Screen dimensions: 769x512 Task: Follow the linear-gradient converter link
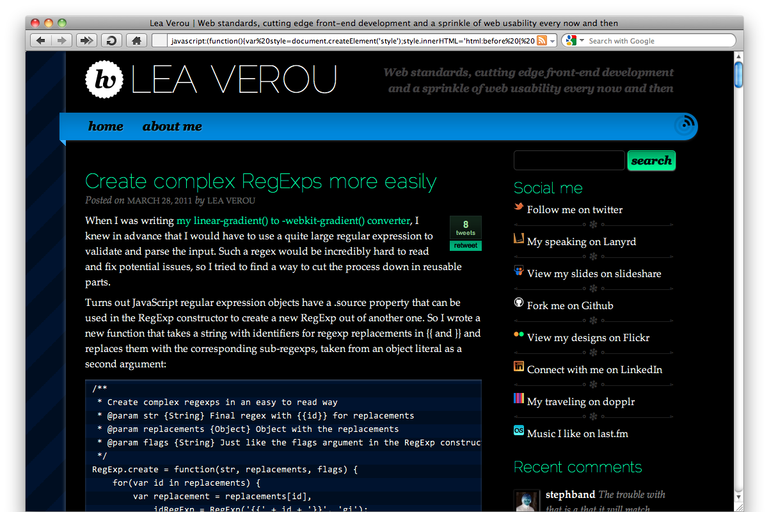tap(293, 221)
